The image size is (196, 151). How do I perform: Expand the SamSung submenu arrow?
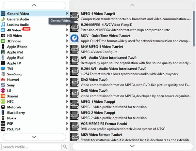click(x=67, y=74)
